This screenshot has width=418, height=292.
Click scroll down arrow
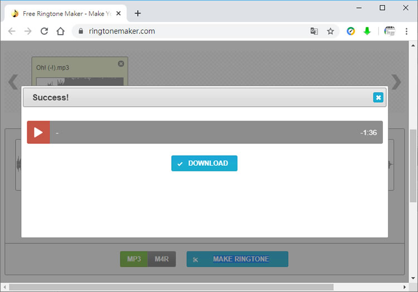coord(413,278)
